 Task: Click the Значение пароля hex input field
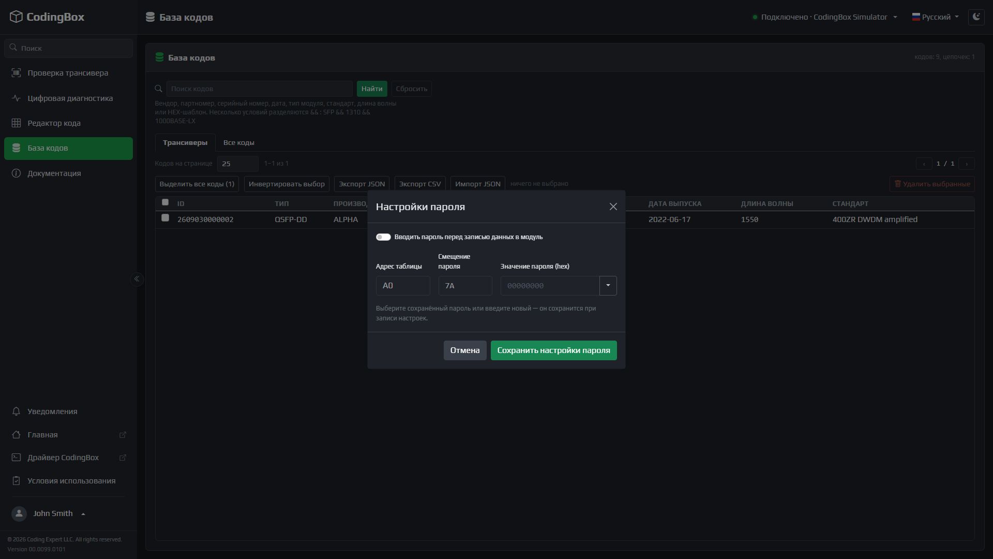[x=550, y=286]
